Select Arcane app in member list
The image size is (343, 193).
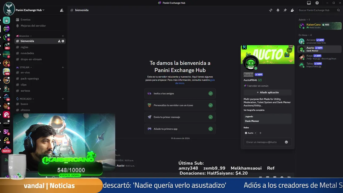[319, 41]
